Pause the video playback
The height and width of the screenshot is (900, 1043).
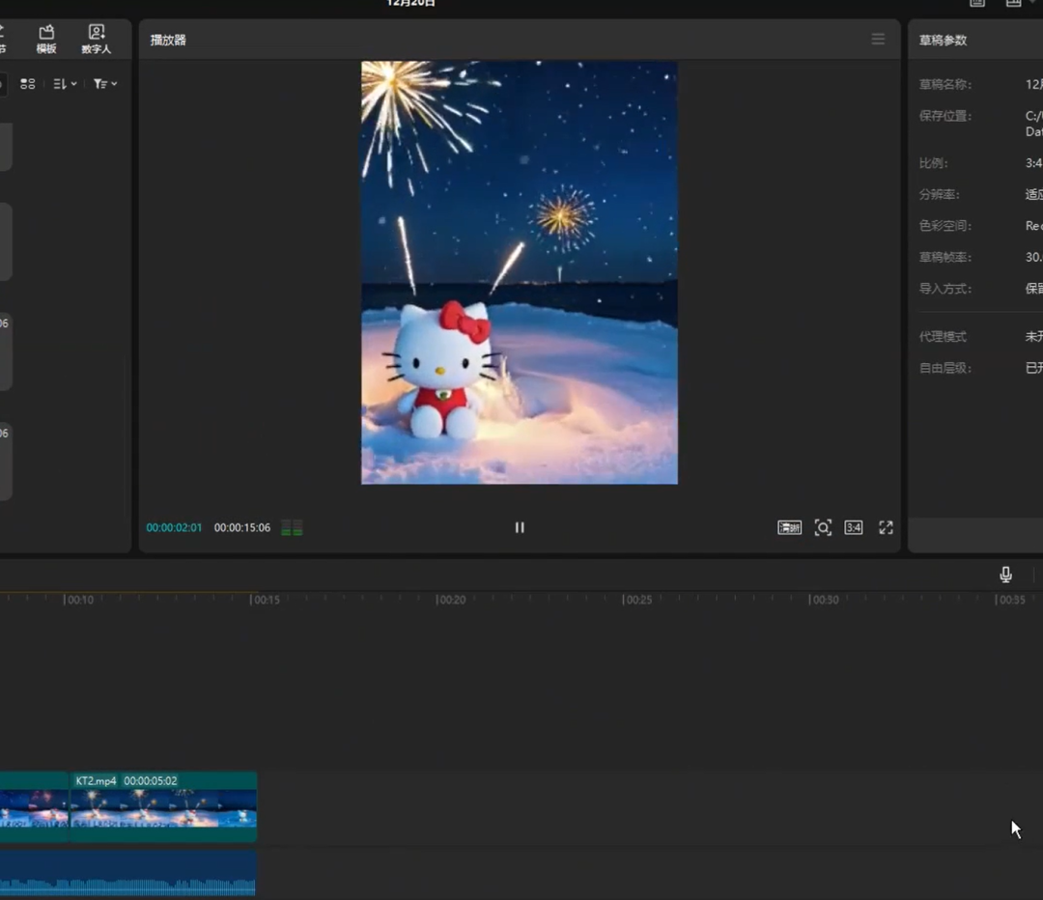[520, 527]
